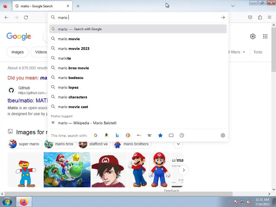
Task: Reload the current page
Action: [26, 18]
